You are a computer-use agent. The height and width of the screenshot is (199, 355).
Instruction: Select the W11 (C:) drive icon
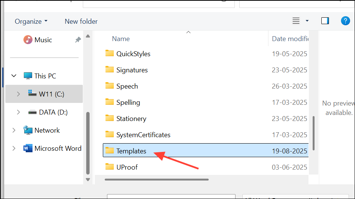33,94
